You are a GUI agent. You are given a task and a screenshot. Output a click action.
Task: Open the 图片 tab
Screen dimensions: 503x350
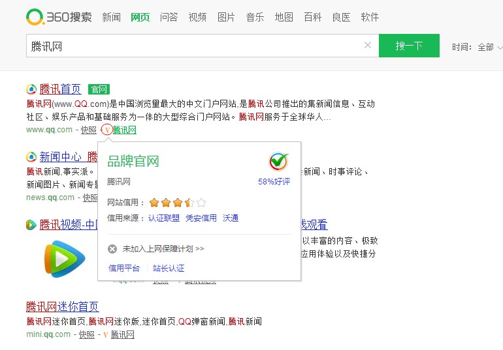[x=226, y=17]
